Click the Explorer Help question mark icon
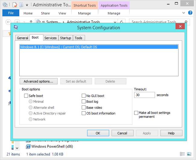The image size is (196, 160). [190, 13]
